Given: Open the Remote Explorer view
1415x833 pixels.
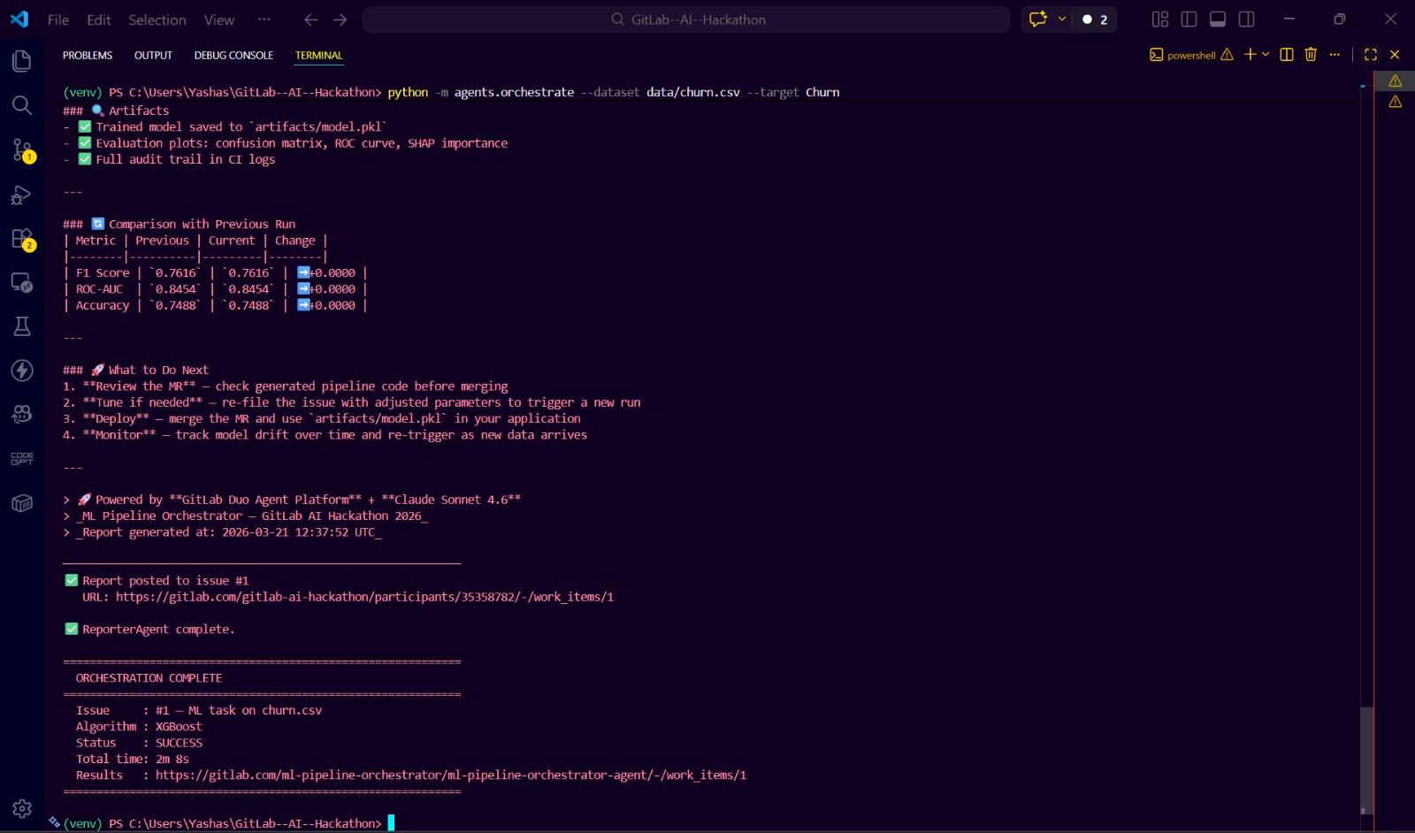Looking at the screenshot, I should pos(22,282).
